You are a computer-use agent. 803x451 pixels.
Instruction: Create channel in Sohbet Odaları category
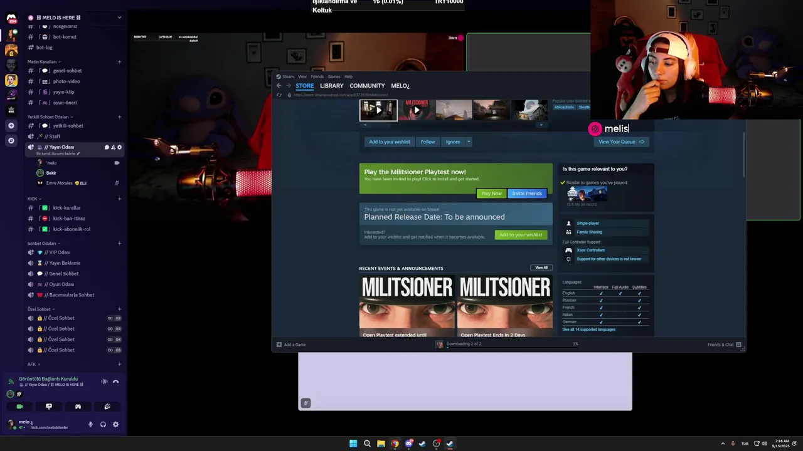(x=119, y=244)
